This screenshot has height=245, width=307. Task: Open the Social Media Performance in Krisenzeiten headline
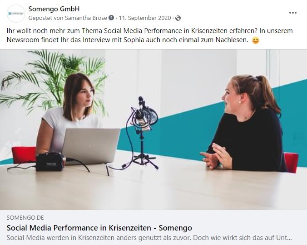pos(99,228)
